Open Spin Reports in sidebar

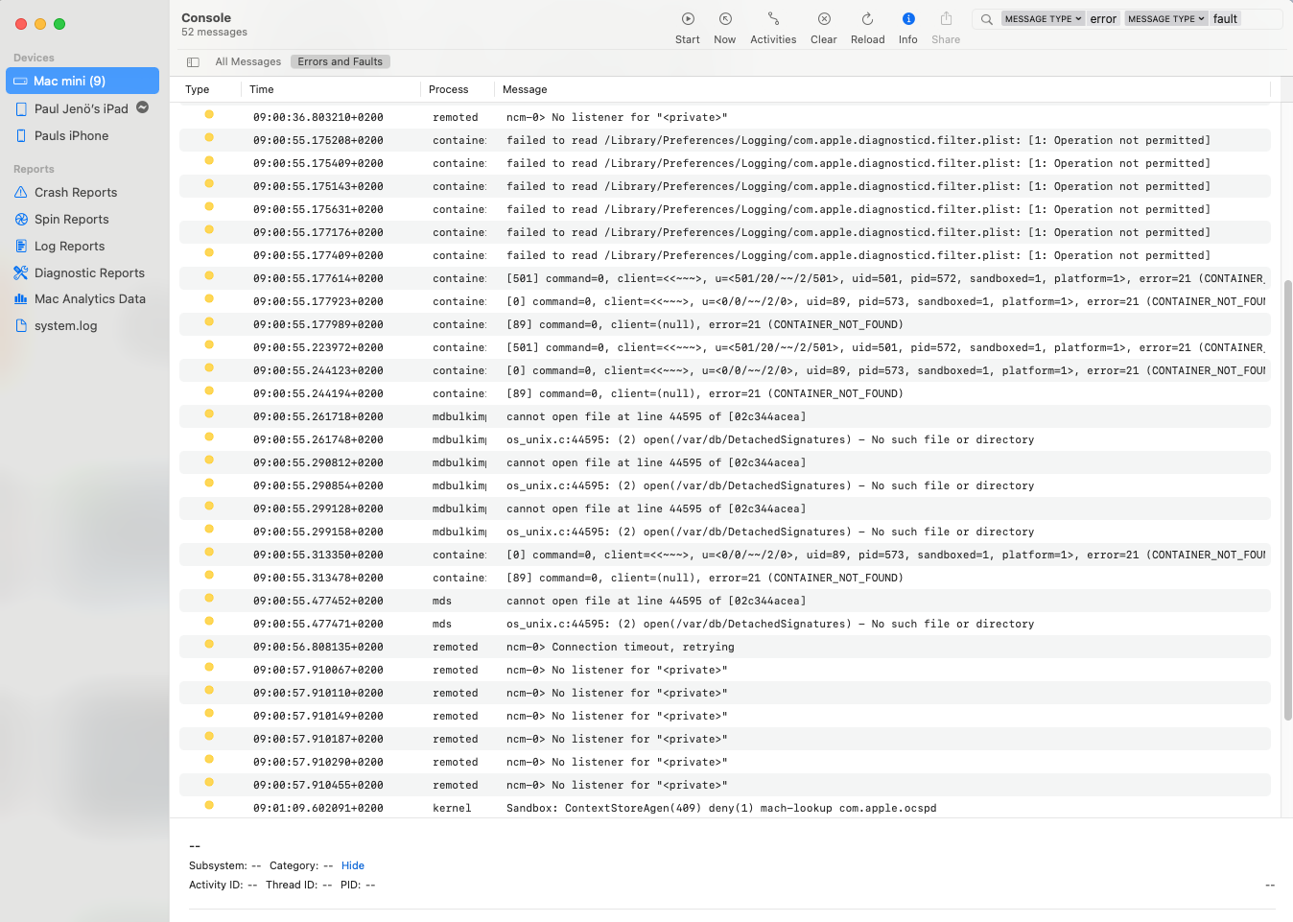tap(72, 220)
